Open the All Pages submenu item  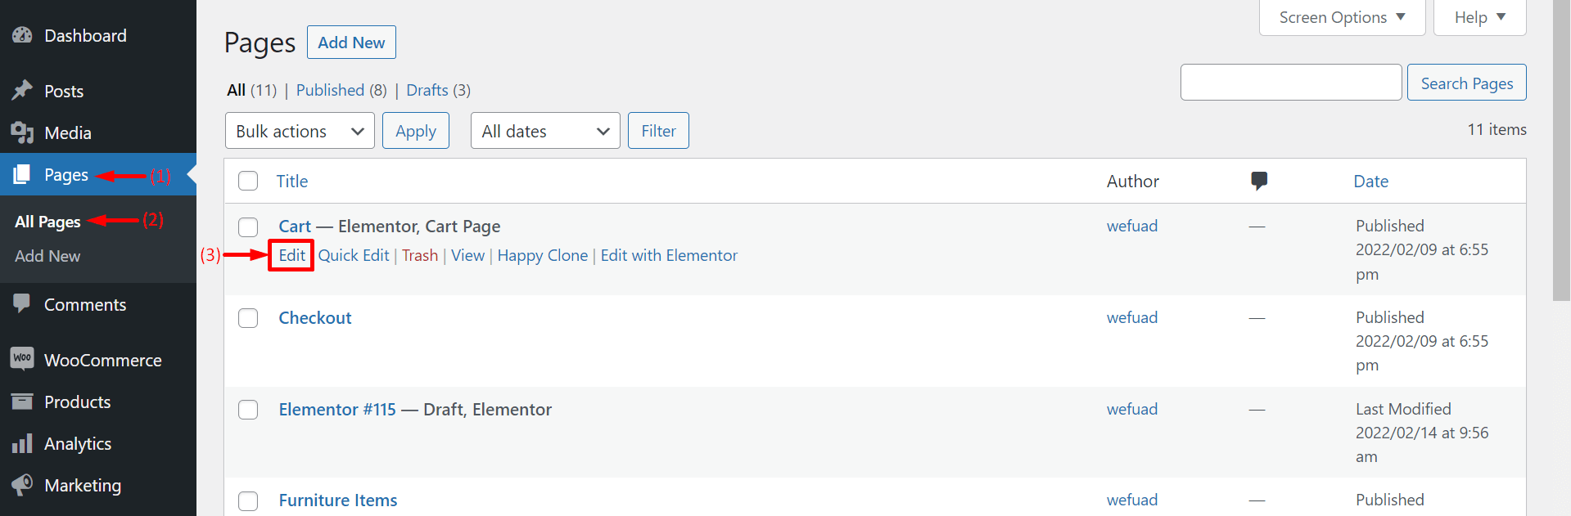point(47,222)
